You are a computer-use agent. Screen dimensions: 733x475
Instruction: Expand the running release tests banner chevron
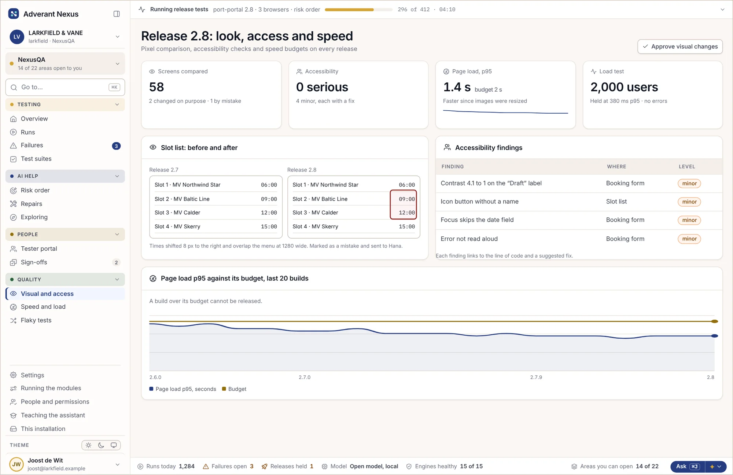(x=722, y=10)
